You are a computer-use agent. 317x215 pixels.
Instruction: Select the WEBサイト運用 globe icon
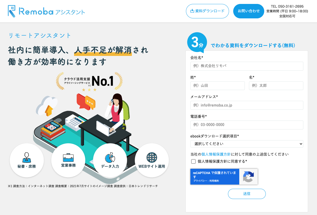(152, 158)
